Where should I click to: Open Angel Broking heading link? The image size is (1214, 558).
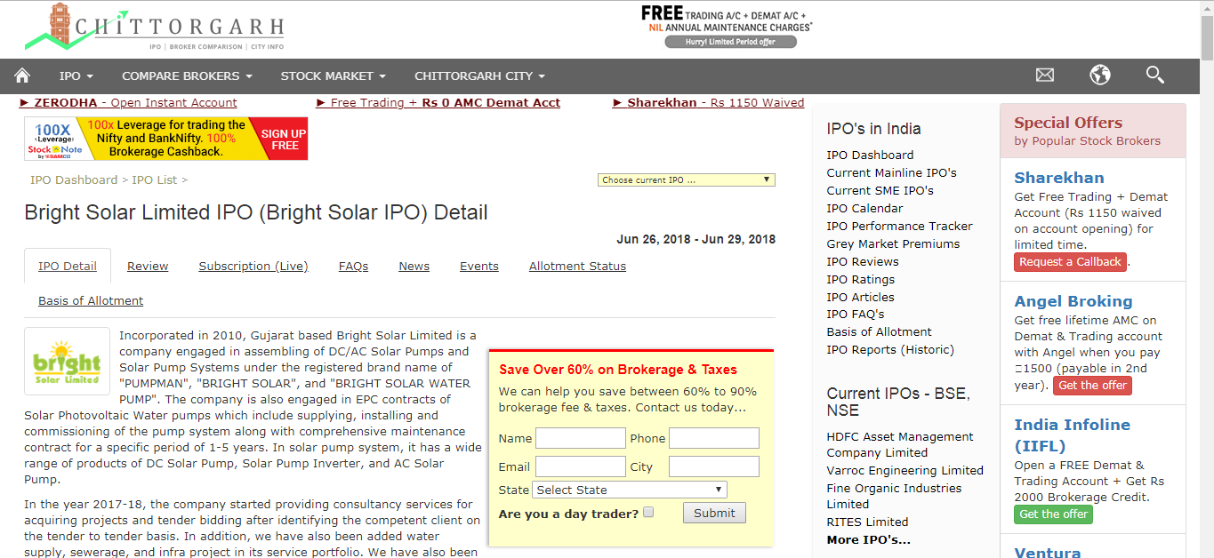pos(1073,301)
